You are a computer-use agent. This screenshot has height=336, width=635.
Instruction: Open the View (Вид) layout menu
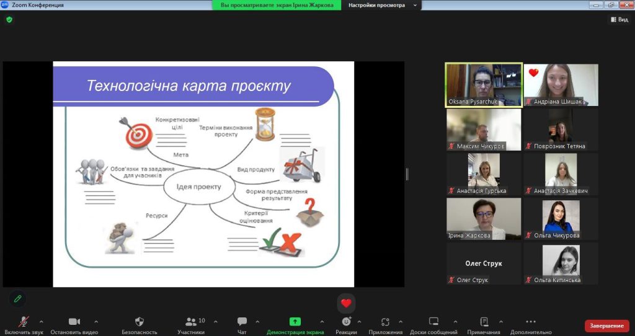(x=619, y=19)
